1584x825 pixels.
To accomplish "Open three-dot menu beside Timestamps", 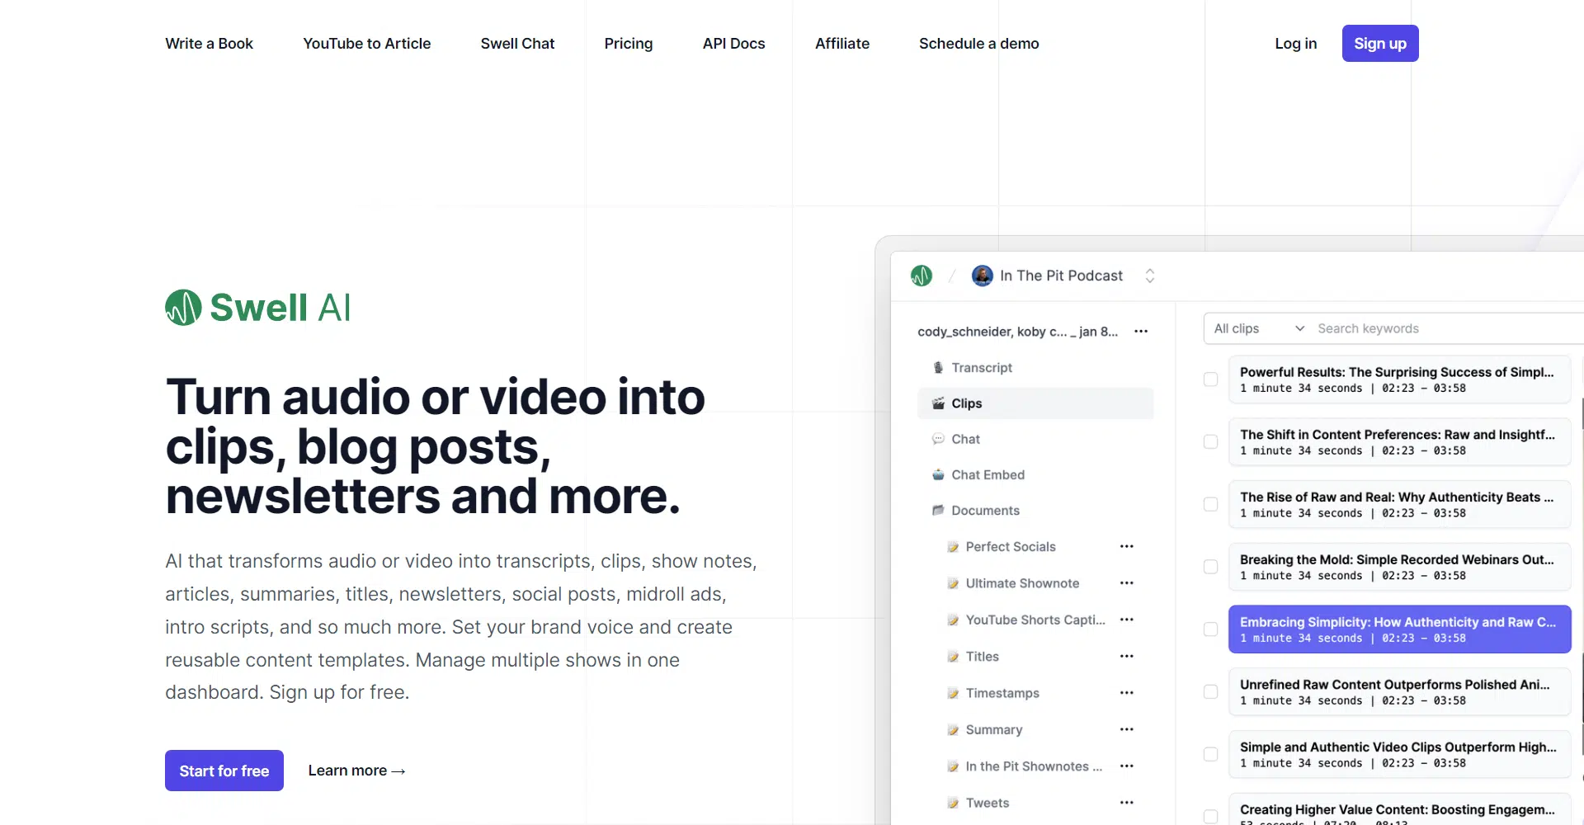I will point(1126,693).
